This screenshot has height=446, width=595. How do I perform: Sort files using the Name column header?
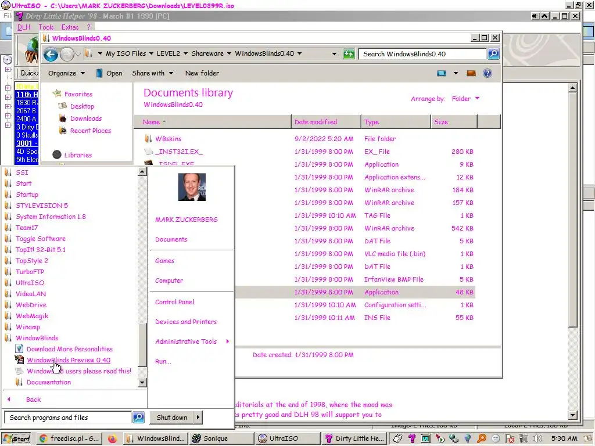pyautogui.click(x=213, y=122)
